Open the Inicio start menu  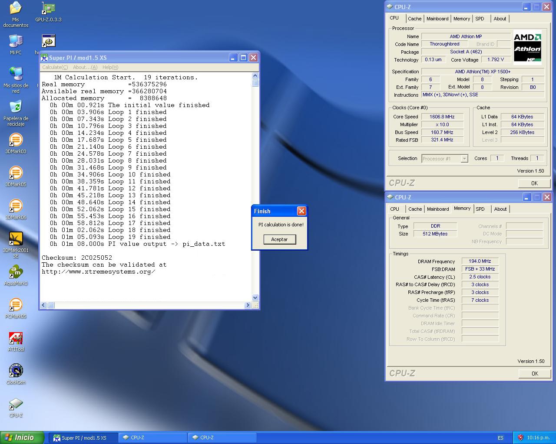(x=22, y=437)
